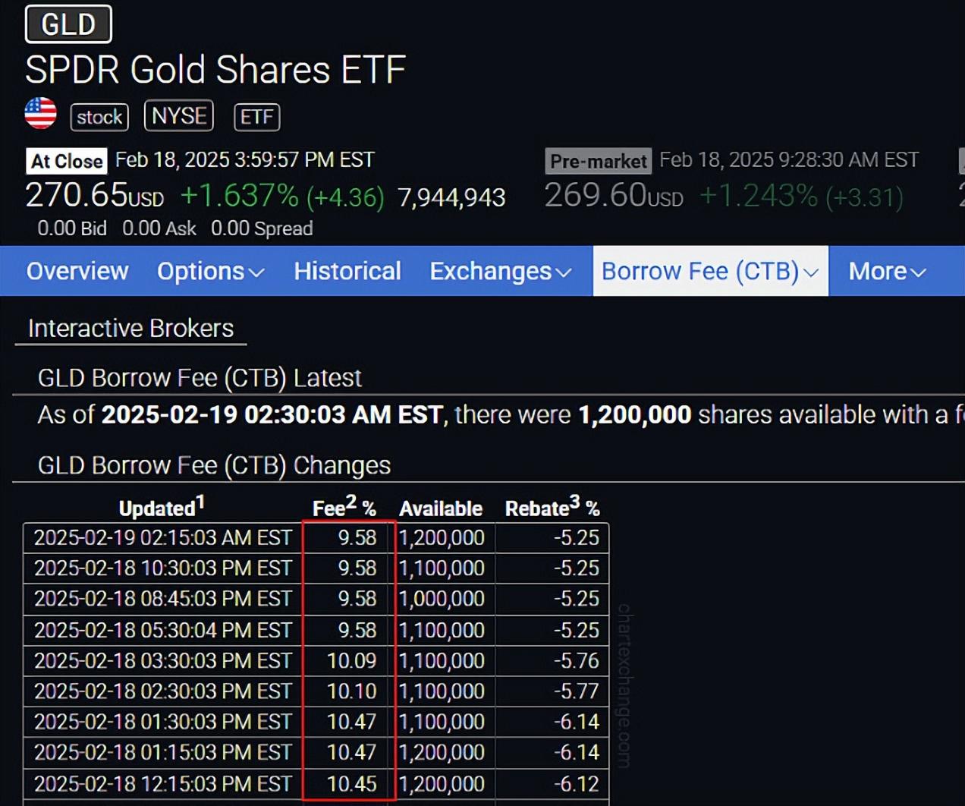Open the Overview tab
Viewport: 965px width, 806px height.
pos(77,271)
